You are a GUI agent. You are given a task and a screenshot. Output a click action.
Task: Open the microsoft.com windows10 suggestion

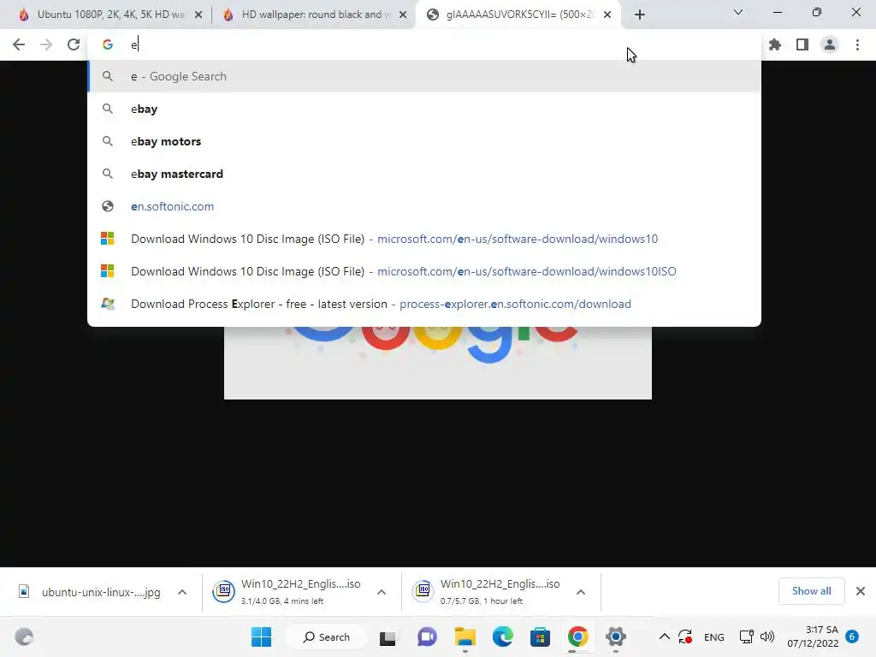tap(424, 239)
